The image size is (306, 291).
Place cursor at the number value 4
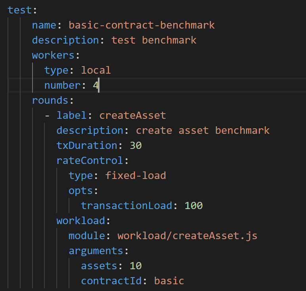pos(96,86)
